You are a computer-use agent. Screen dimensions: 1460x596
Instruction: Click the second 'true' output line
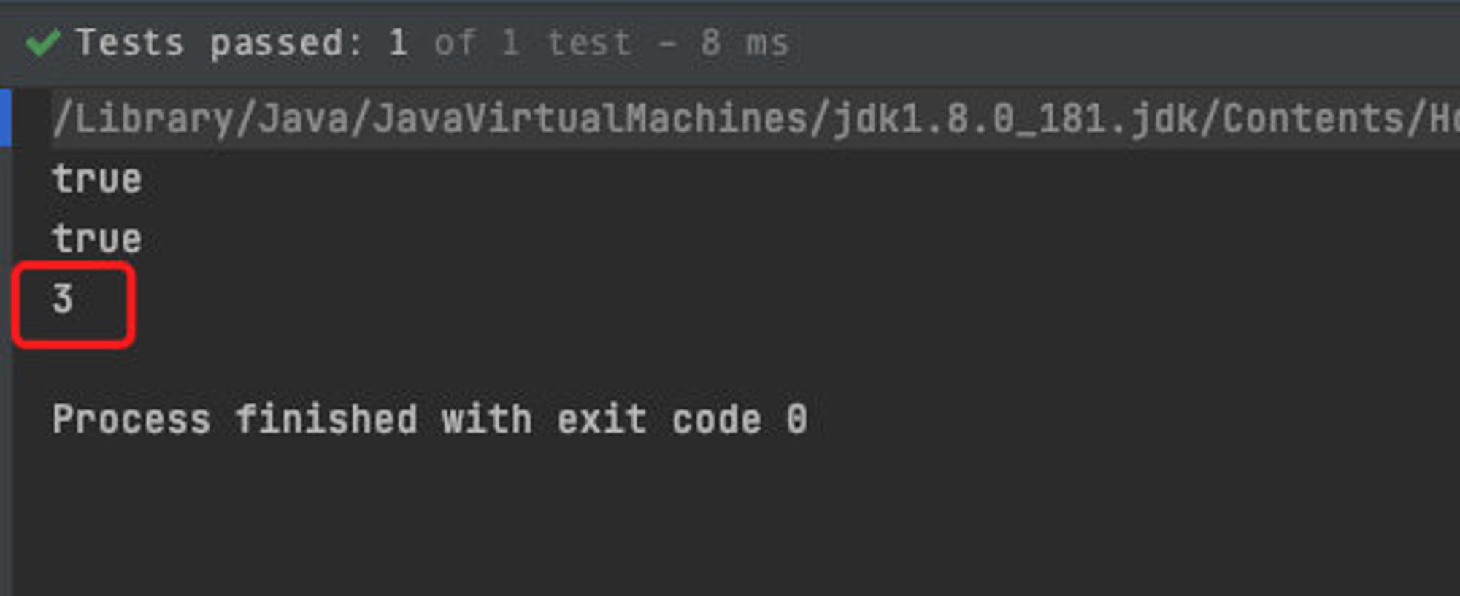coord(96,239)
